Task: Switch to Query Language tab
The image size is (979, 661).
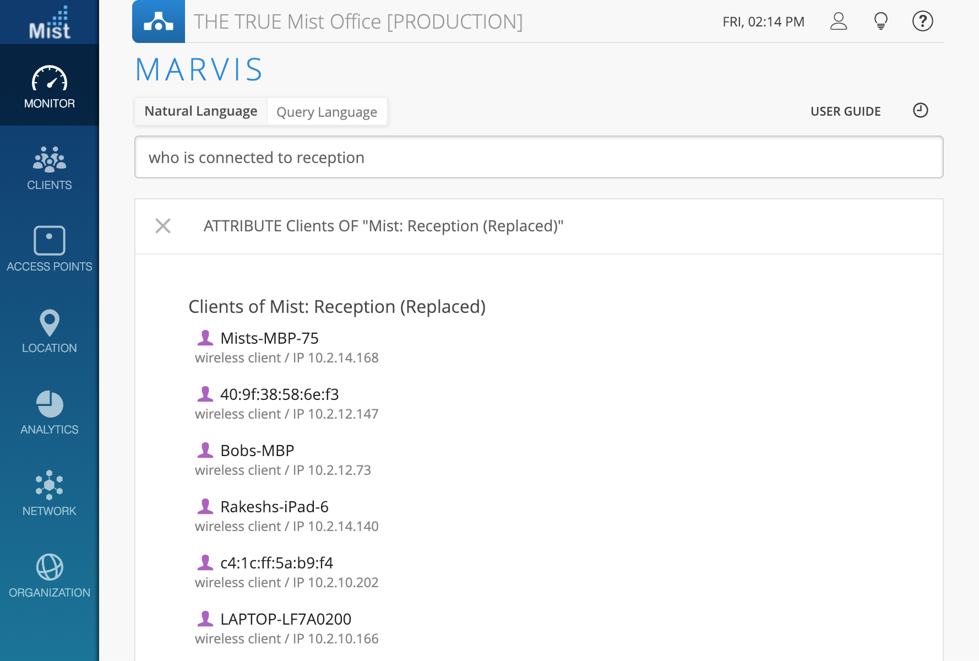Action: 327,112
